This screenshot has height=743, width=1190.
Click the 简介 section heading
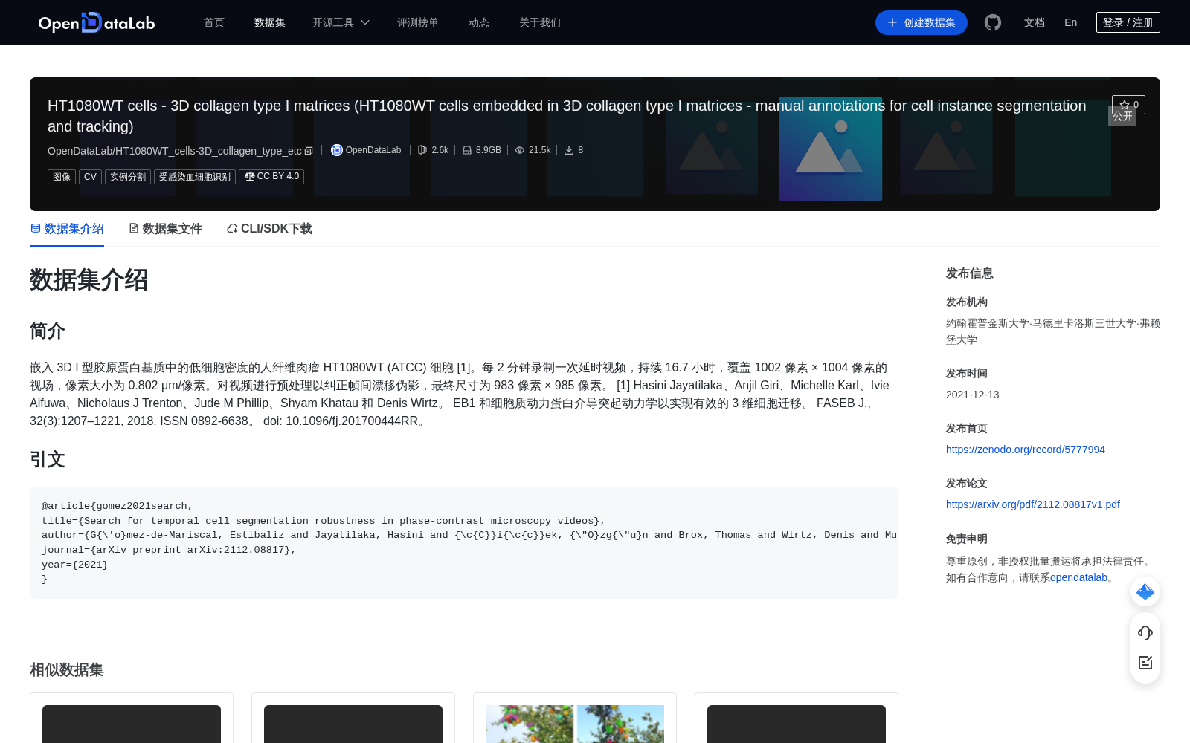coord(48,331)
